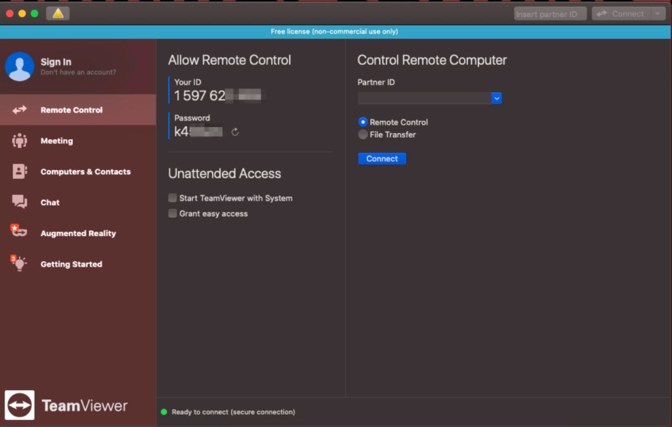Open the title bar Connect dropdown arrow

coord(658,14)
